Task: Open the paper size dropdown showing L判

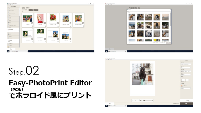Action: click(x=186, y=68)
